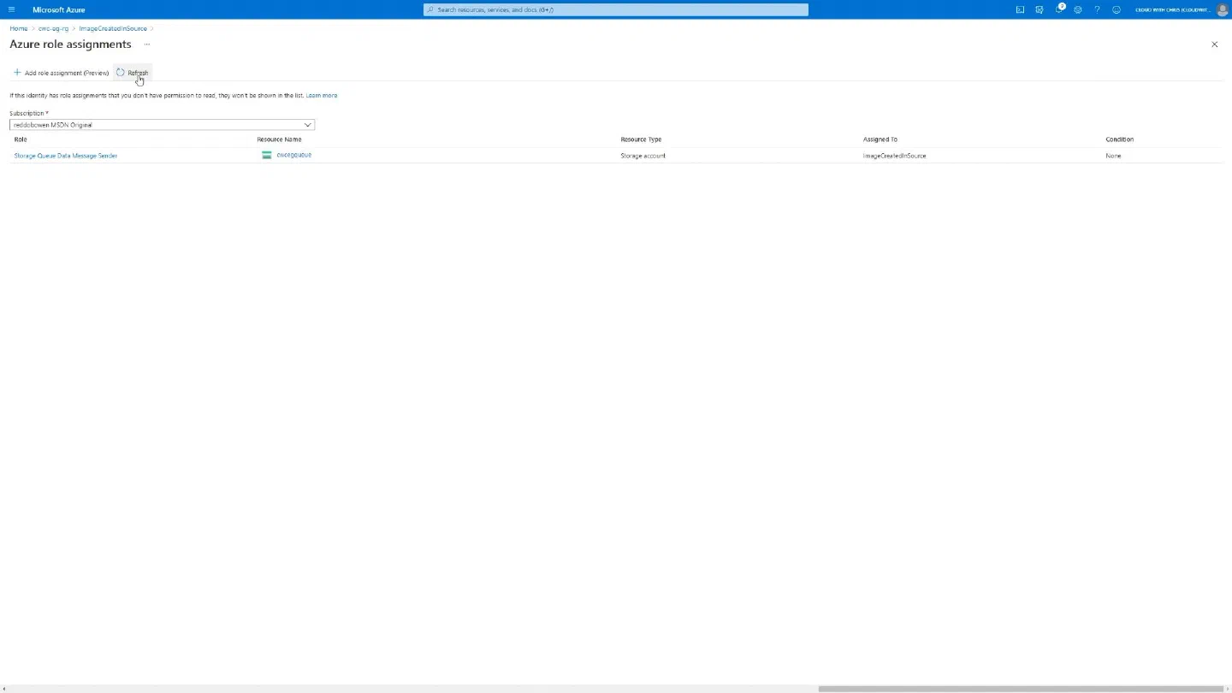The height and width of the screenshot is (693, 1232).
Task: Navigate to cwc-eg-rg breadcrumb
Action: tap(53, 28)
